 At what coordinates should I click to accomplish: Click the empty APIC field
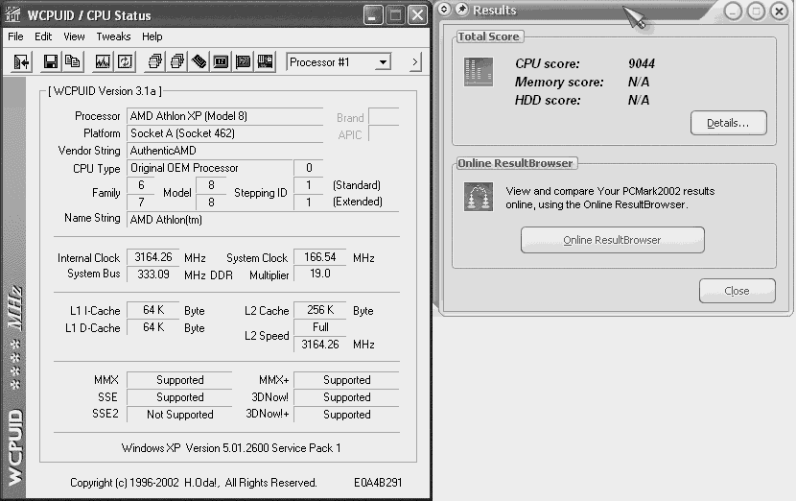tap(384, 133)
